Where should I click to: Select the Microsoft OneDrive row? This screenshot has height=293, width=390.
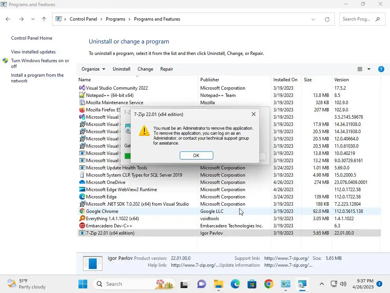[x=229, y=182]
